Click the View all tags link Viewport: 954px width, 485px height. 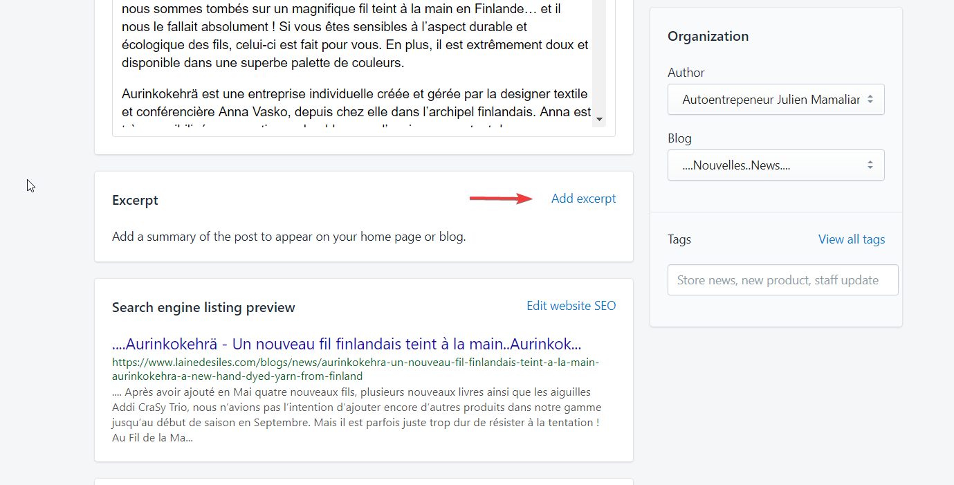(x=851, y=239)
